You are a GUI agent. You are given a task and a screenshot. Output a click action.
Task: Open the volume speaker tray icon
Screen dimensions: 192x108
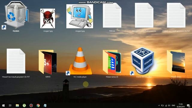[x=169, y=105]
